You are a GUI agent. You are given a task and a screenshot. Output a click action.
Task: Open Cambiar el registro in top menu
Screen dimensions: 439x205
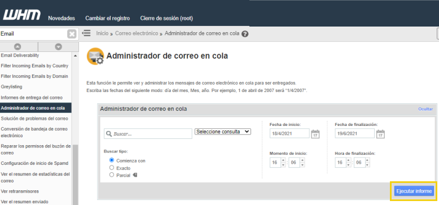pyautogui.click(x=108, y=18)
